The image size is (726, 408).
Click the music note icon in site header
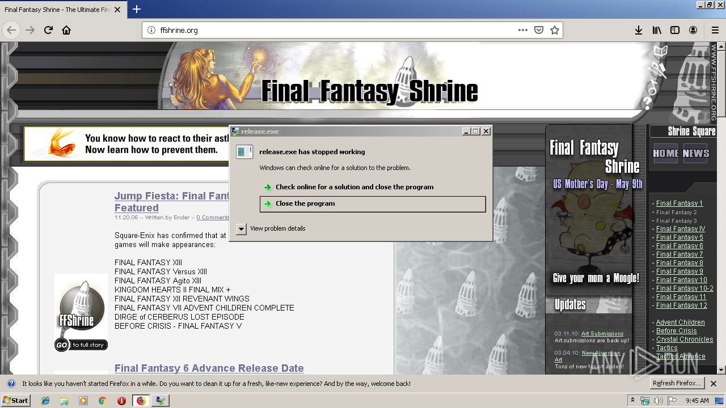point(653,88)
